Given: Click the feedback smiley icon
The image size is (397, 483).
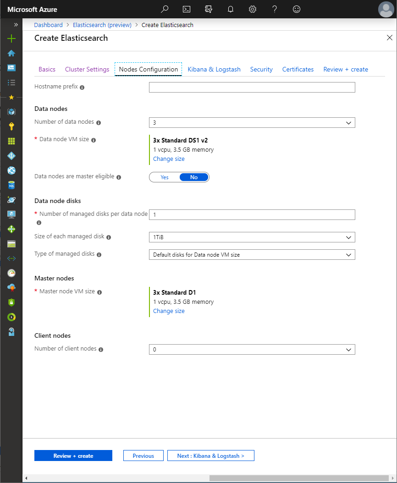Looking at the screenshot, I should 296,9.
